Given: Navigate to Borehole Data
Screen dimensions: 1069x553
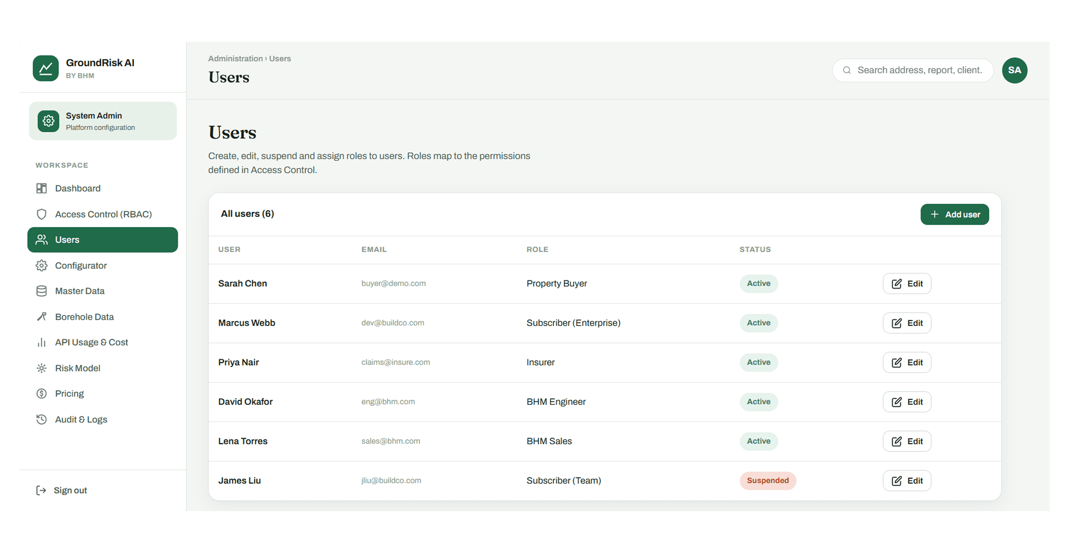Looking at the screenshot, I should 103,317.
